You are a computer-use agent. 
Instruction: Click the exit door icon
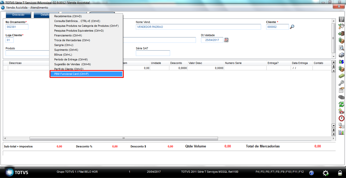tap(341, 33)
